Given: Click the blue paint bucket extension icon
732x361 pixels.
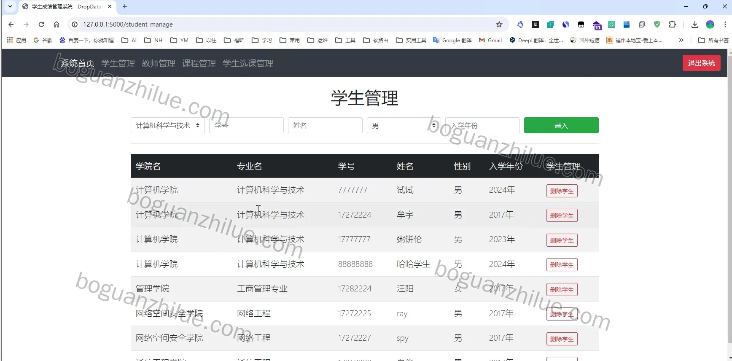Looking at the screenshot, I should [x=520, y=24].
